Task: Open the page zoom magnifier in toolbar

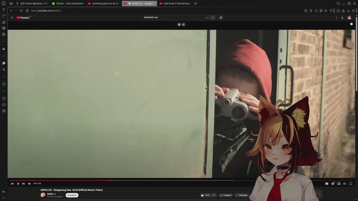Action: click(306, 11)
